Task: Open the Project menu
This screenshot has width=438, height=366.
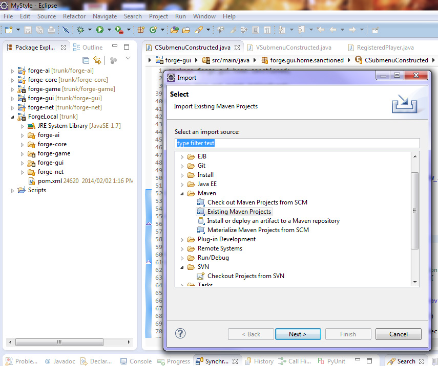Action: pyautogui.click(x=158, y=16)
